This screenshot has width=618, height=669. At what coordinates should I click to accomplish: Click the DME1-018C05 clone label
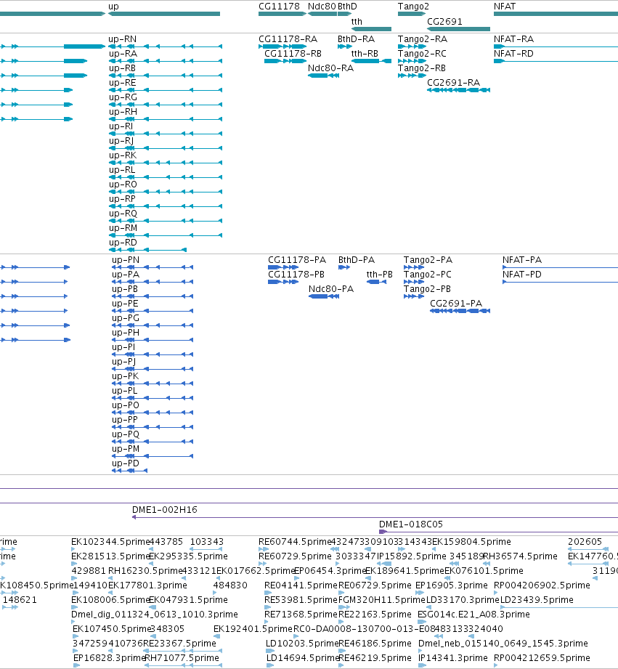411,524
